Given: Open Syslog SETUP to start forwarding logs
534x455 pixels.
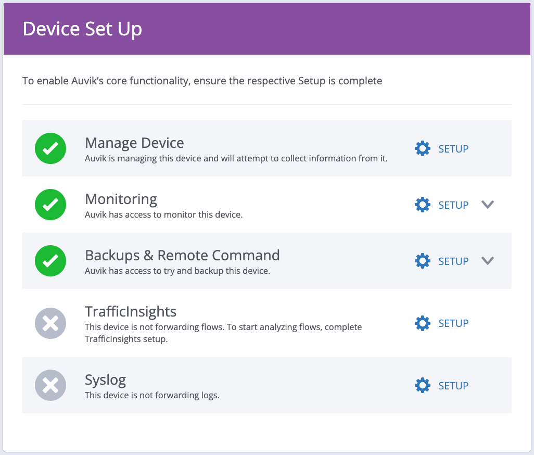Looking at the screenshot, I should pyautogui.click(x=453, y=385).
